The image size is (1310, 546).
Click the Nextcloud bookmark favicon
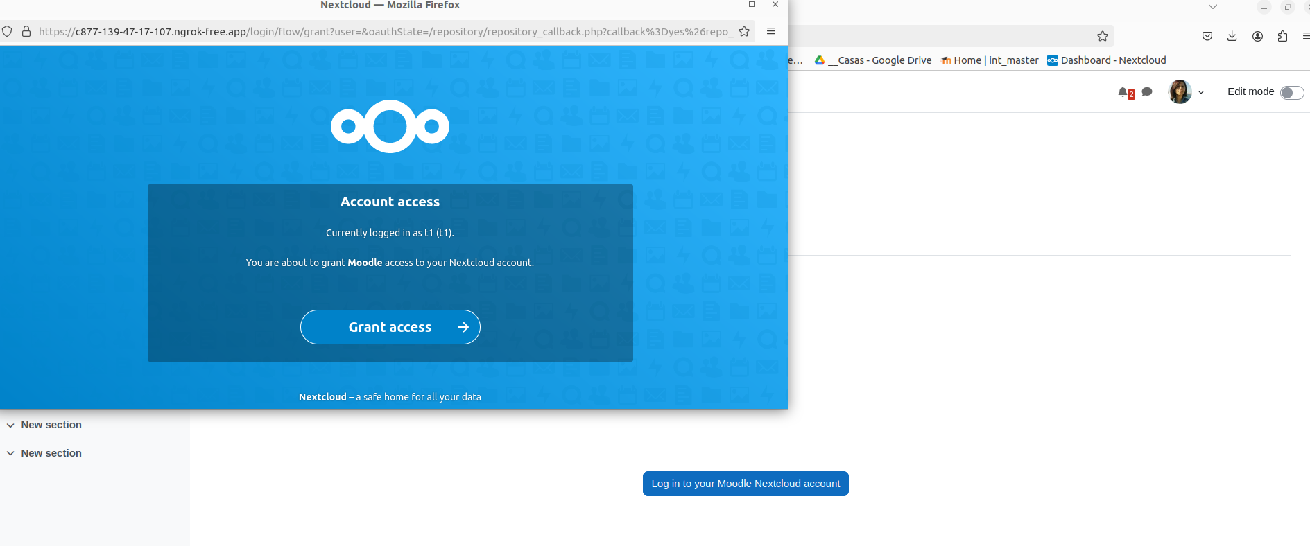pyautogui.click(x=1053, y=60)
